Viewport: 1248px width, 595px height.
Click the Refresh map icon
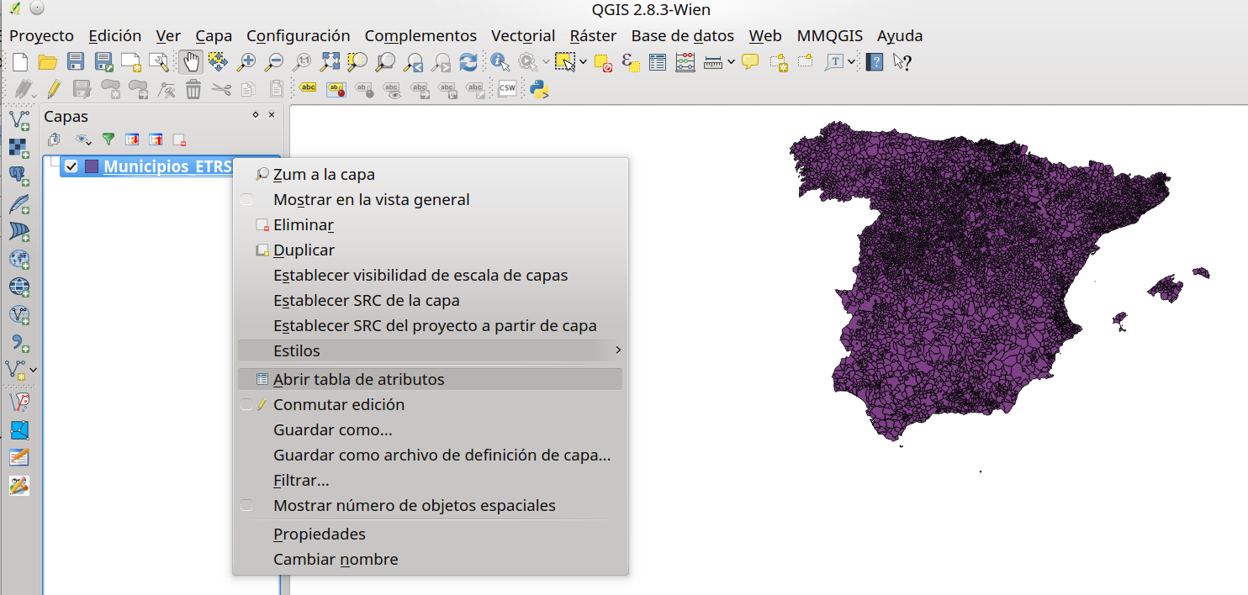pos(468,61)
